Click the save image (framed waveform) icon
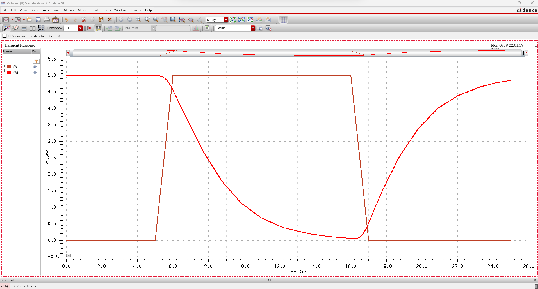This screenshot has width=538, height=289. 56,20
